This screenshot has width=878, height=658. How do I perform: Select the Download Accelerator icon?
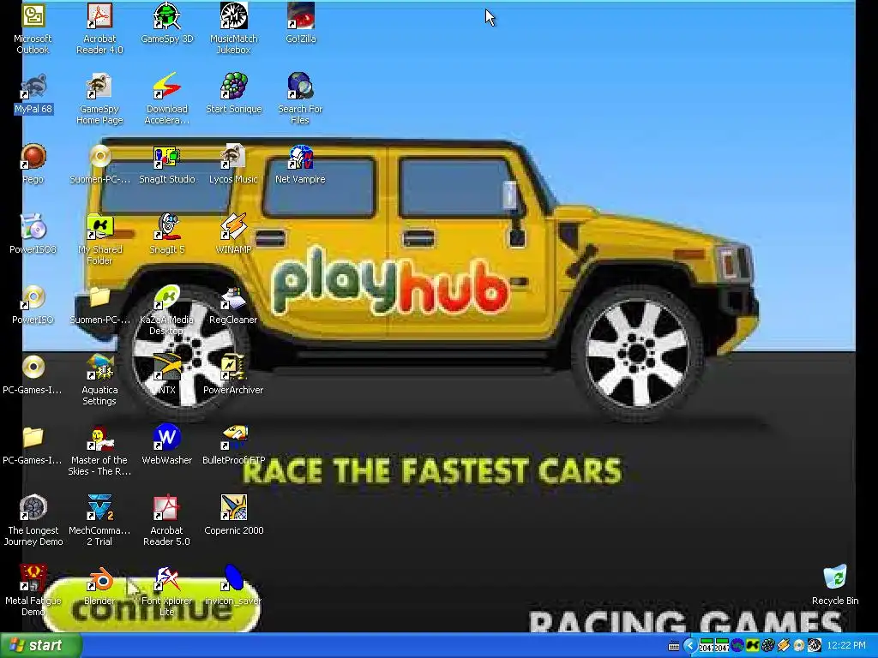[x=167, y=99]
